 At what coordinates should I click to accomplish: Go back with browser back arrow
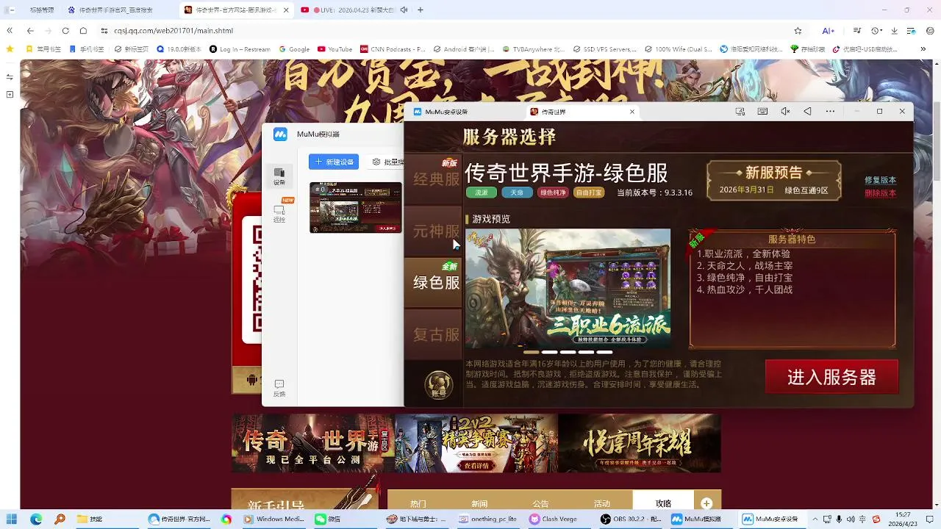click(30, 31)
